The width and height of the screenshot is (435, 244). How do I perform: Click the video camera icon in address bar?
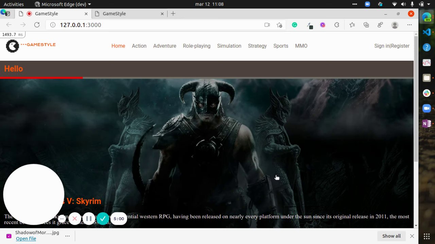coord(267,25)
